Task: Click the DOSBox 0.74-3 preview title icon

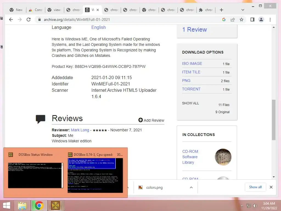Action: click(x=70, y=154)
